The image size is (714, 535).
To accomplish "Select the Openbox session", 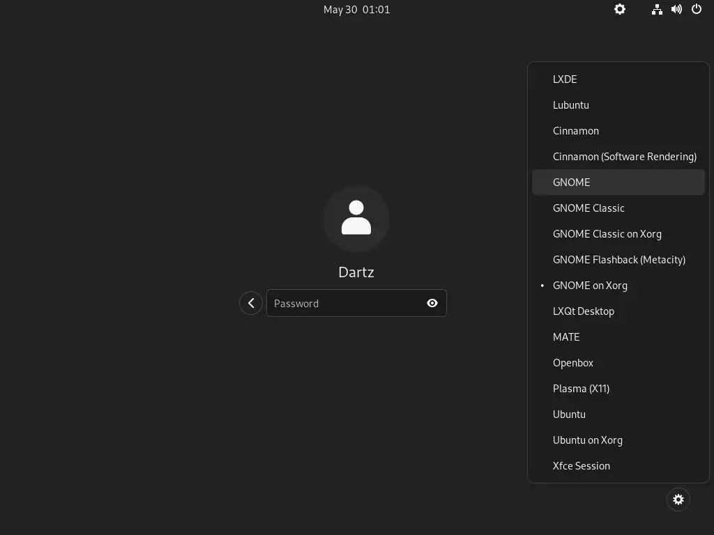I will (618, 363).
